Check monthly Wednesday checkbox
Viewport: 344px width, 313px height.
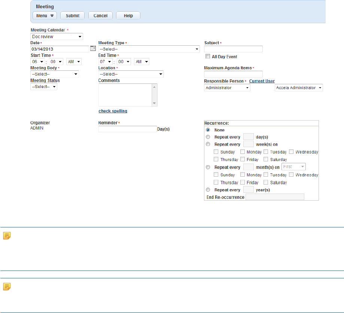(x=291, y=175)
